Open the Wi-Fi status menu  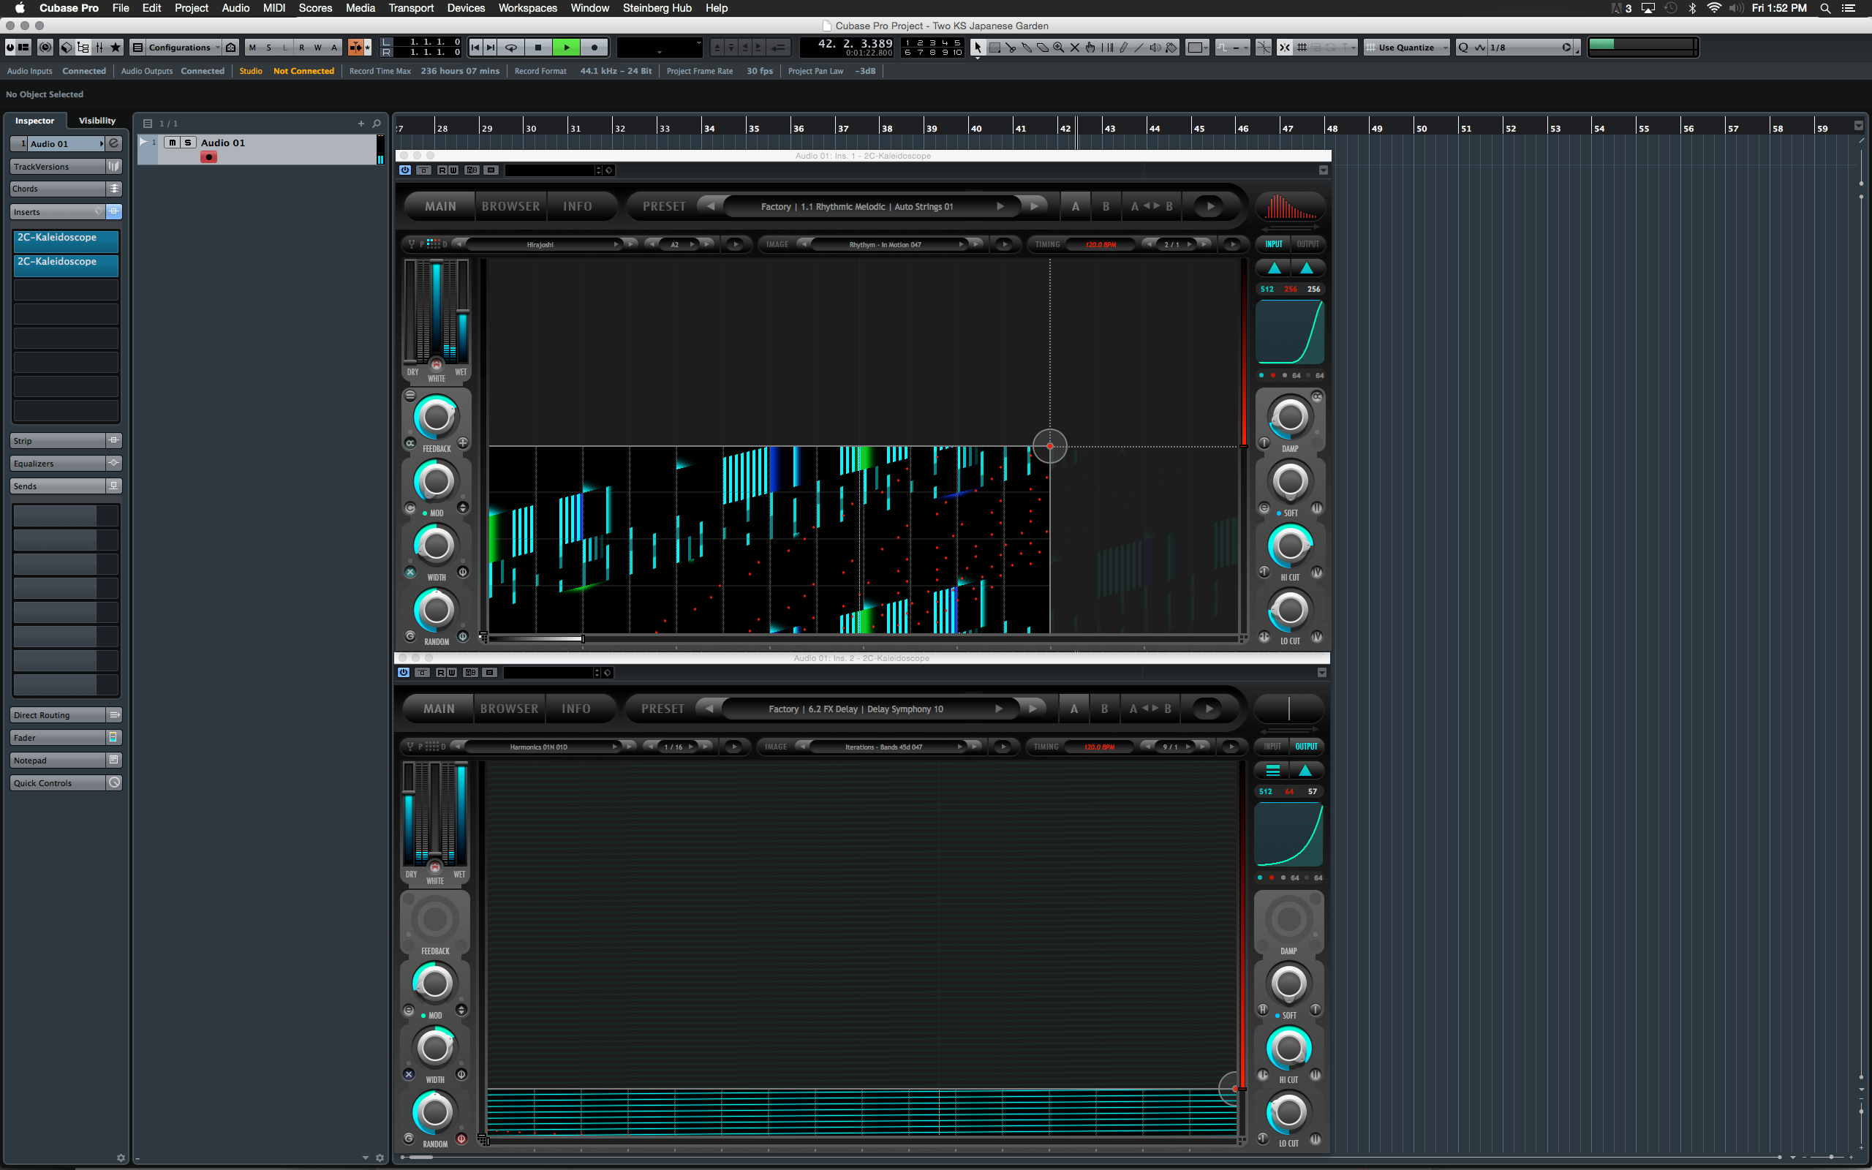click(x=1713, y=8)
